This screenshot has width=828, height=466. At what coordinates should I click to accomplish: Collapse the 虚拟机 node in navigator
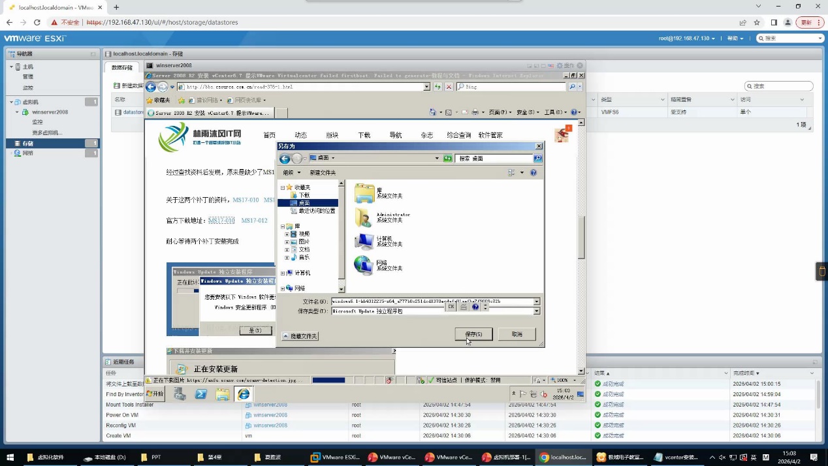(11, 102)
